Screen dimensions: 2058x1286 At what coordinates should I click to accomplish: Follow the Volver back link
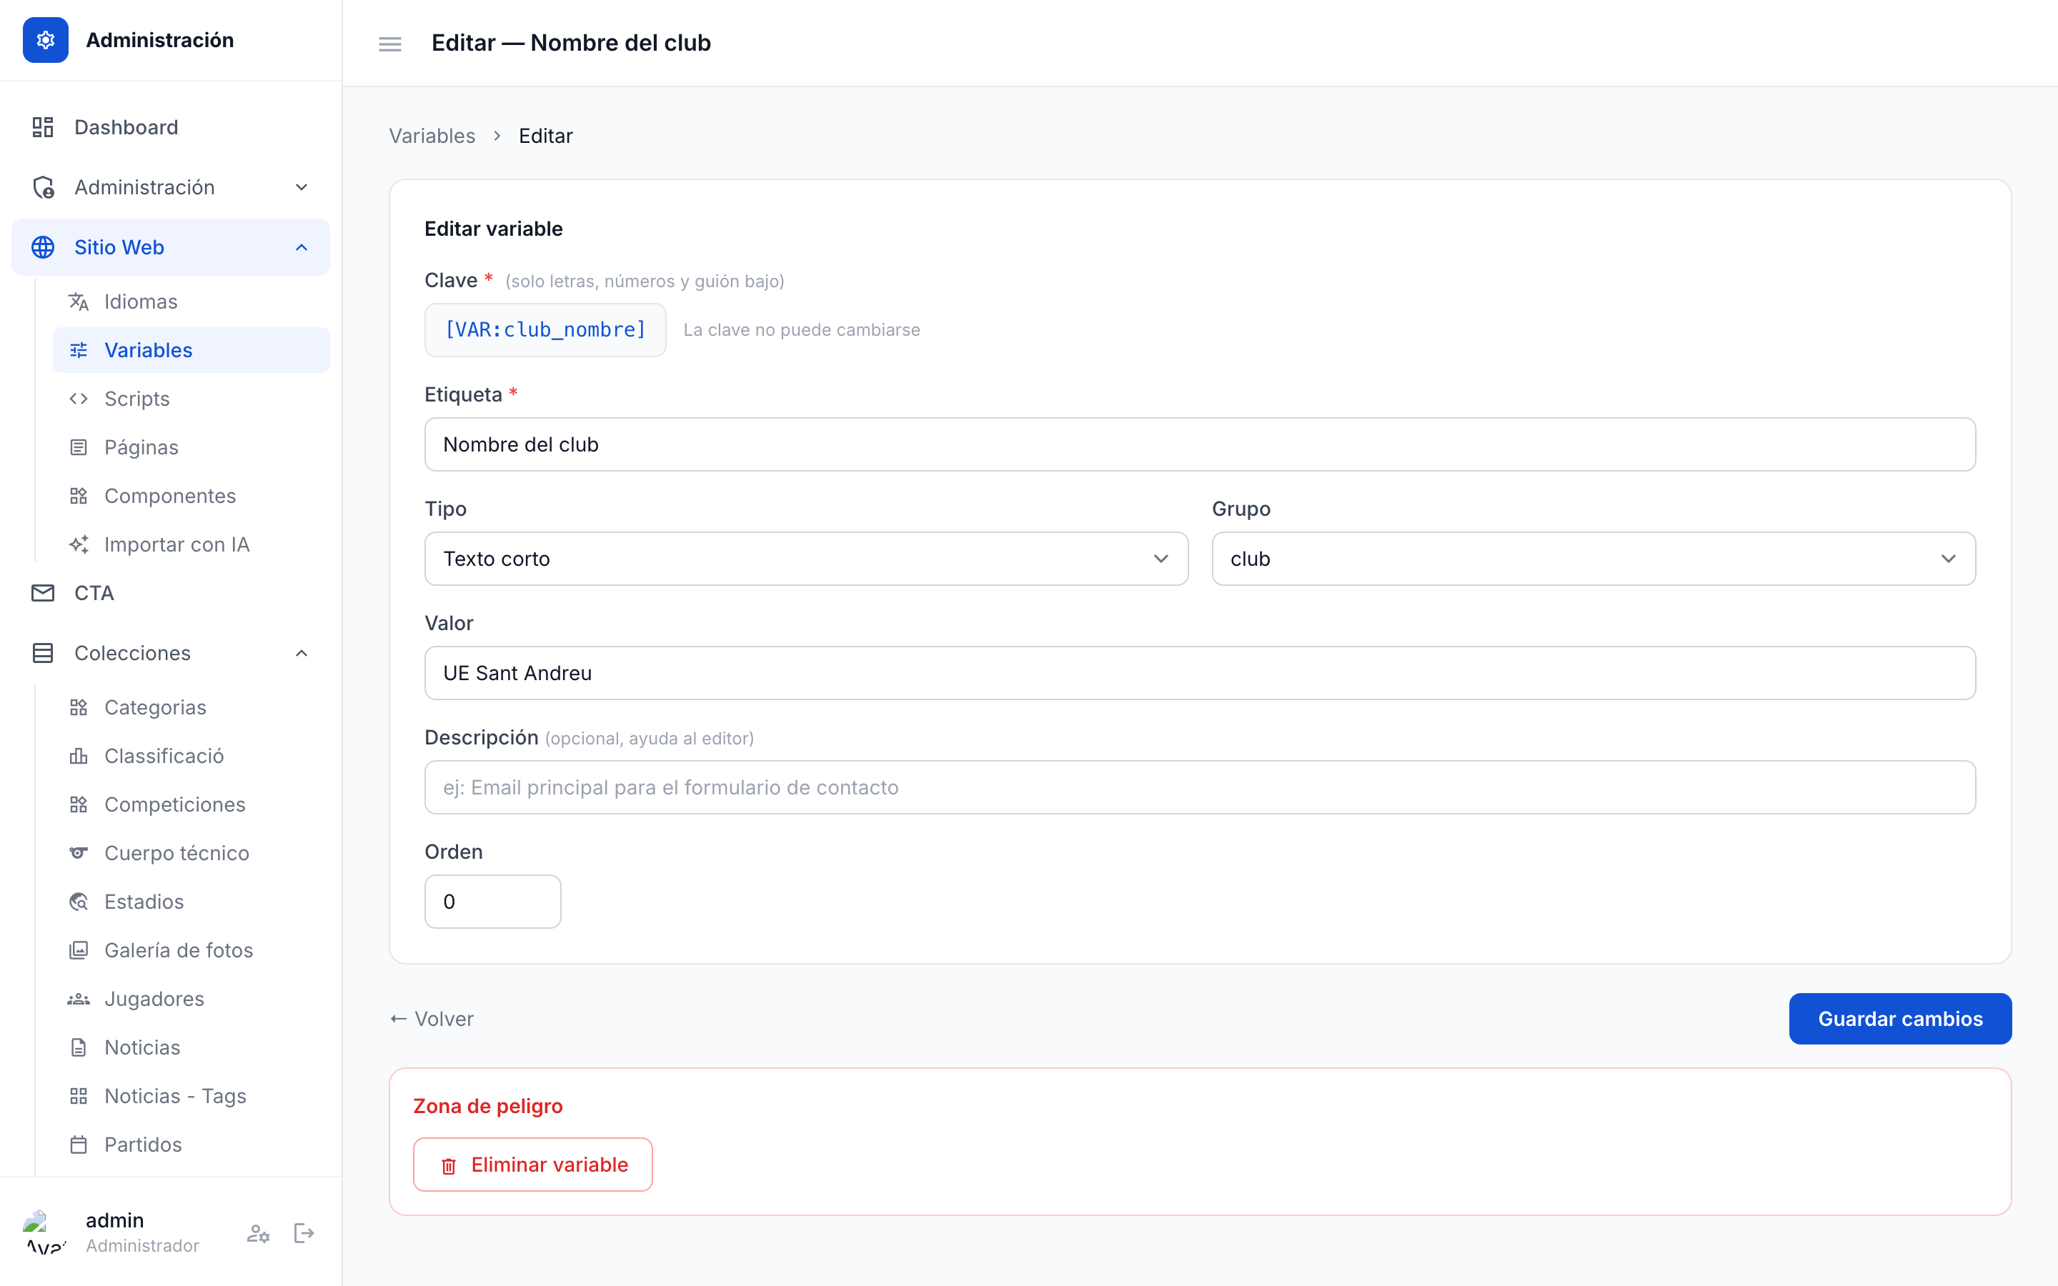click(x=431, y=1019)
